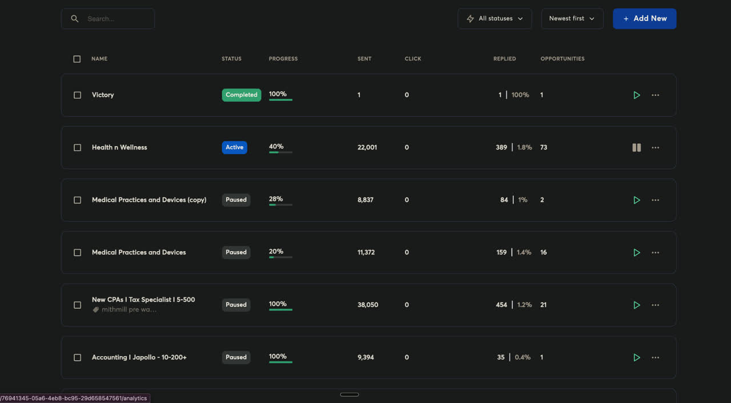Click the OPPORTUNITIES column header
The image size is (731, 403).
563,59
